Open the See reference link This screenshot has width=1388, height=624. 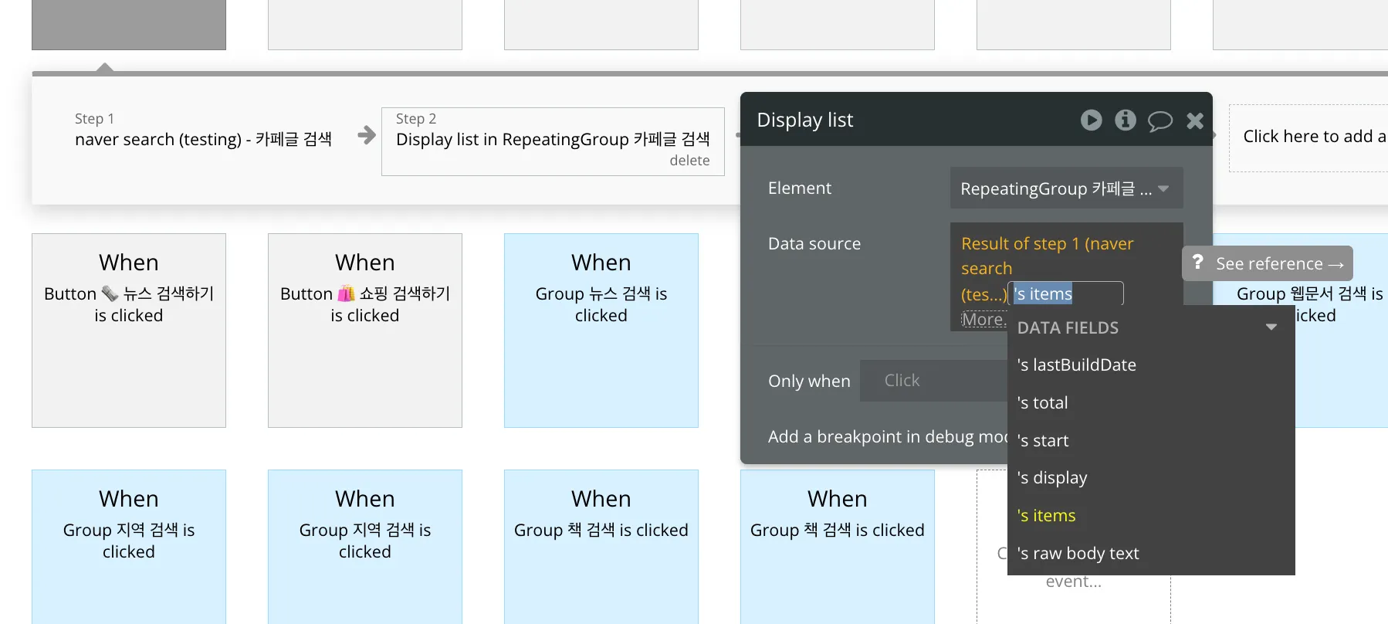(1278, 264)
